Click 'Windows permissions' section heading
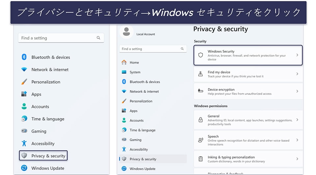 (211, 106)
